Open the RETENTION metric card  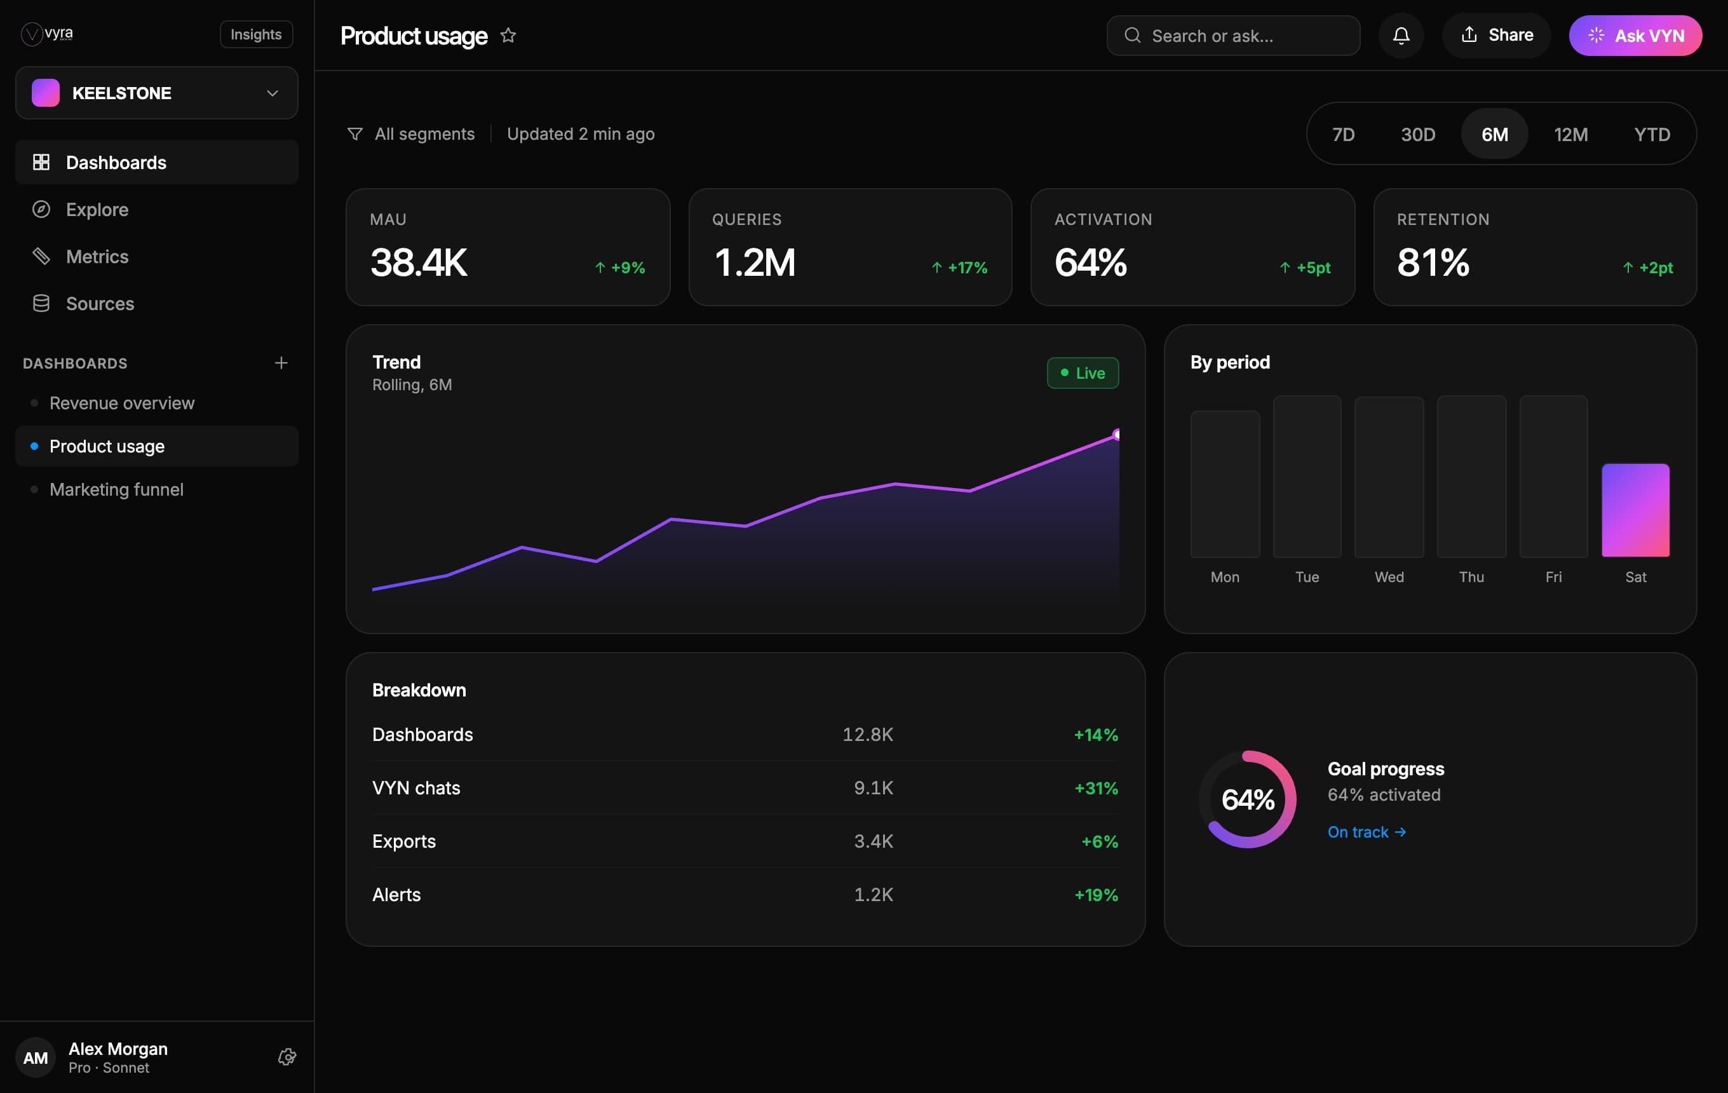[1535, 248]
